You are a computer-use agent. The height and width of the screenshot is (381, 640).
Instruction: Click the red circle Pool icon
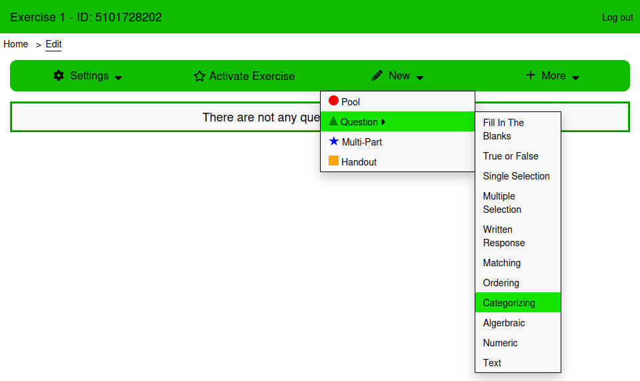333,101
